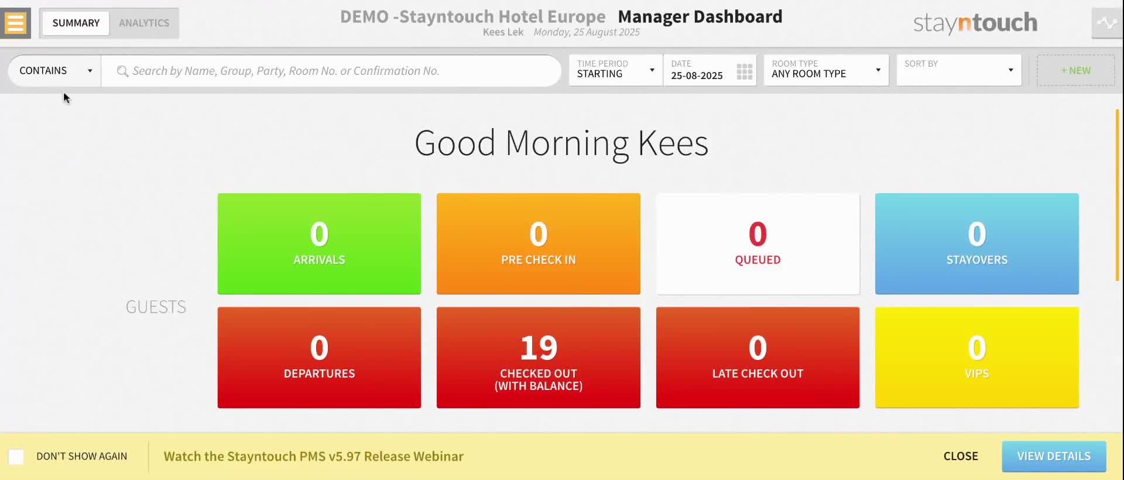This screenshot has height=480, width=1124.
Task: Switch to the Analytics tab
Action: coord(144,23)
